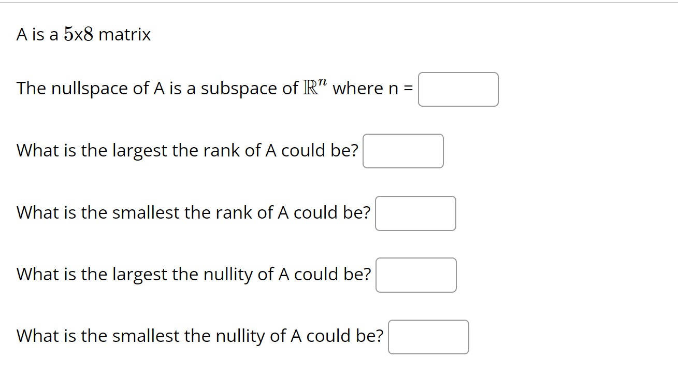Image resolution: width=678 pixels, height=373 pixels.
Task: Click the smallest rank answer field
Action: [415, 213]
